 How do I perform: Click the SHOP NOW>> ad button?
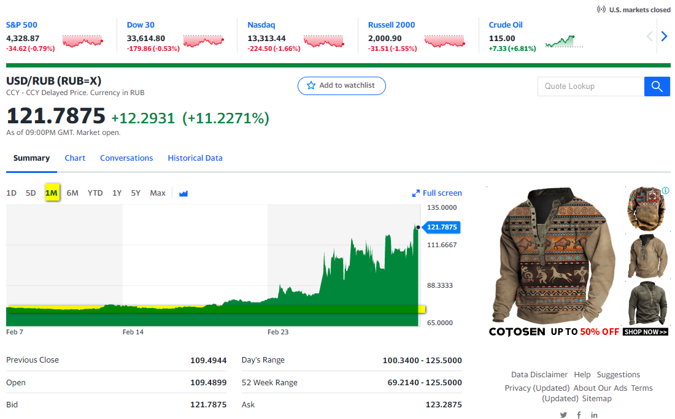coord(646,332)
